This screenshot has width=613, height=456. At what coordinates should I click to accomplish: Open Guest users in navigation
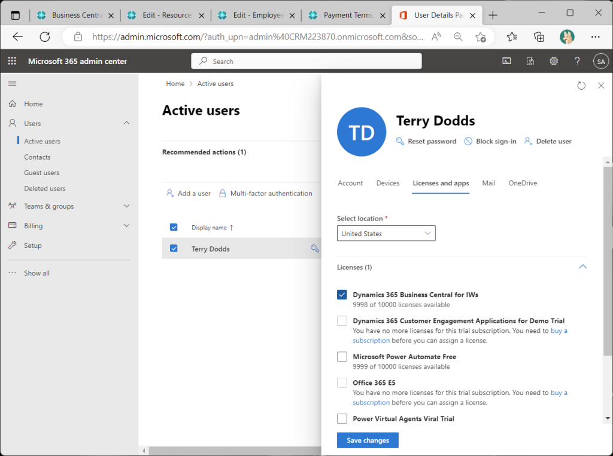tap(41, 173)
